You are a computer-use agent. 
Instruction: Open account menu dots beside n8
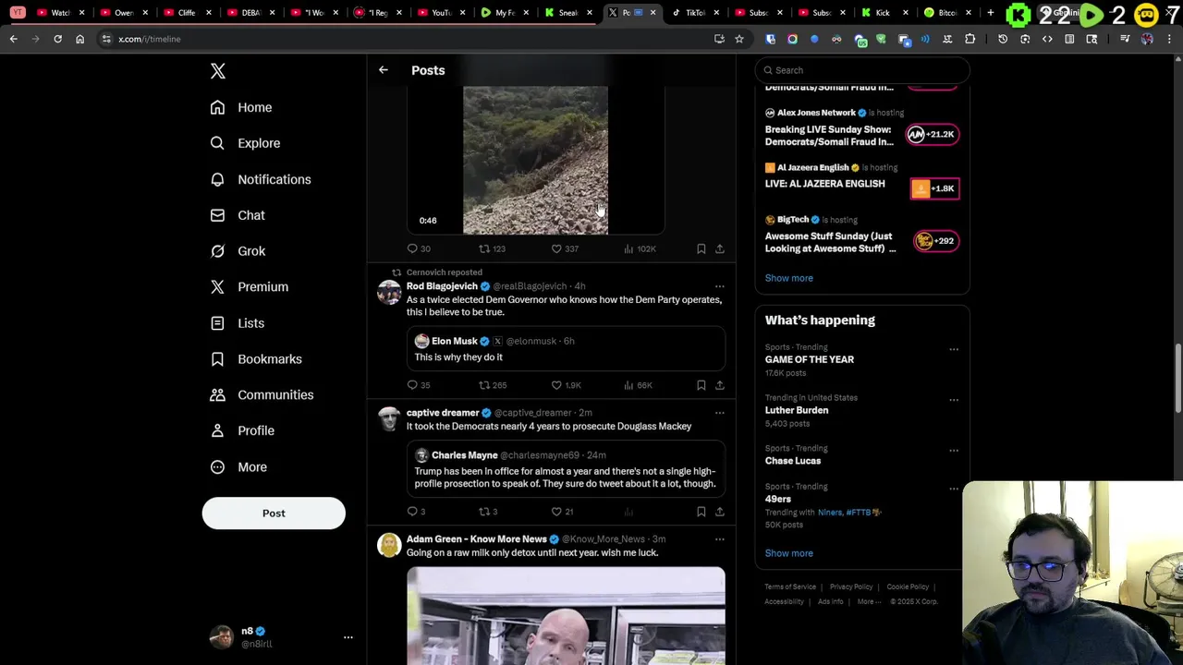point(348,637)
